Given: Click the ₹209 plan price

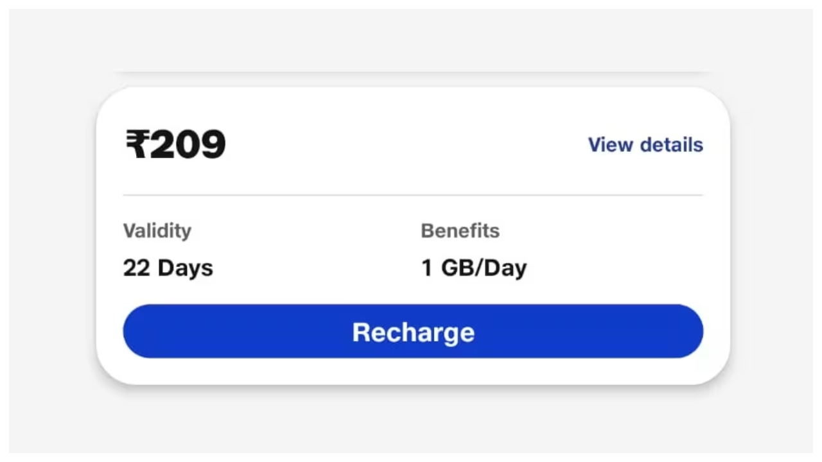Looking at the screenshot, I should click(175, 144).
